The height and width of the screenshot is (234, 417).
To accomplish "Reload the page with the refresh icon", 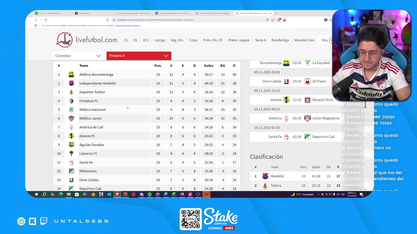I will tap(46, 20).
